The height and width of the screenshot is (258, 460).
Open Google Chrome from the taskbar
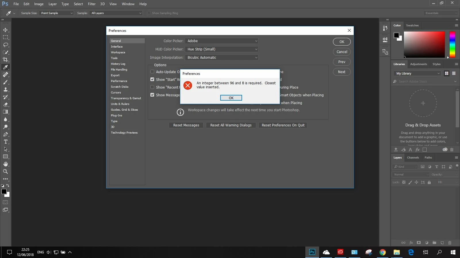coord(383,252)
